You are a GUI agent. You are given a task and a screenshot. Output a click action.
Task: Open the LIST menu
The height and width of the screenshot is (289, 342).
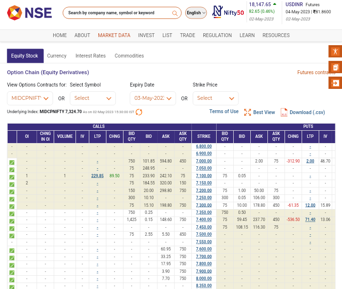pyautogui.click(x=167, y=35)
